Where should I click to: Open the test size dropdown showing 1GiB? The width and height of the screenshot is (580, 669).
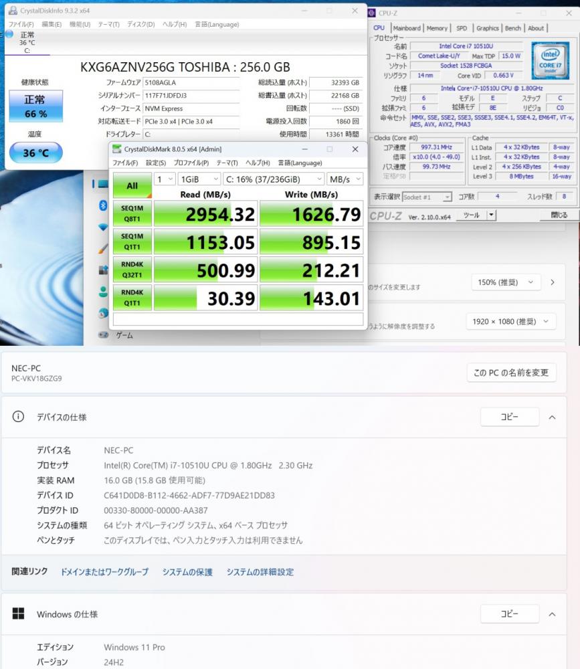(199, 179)
